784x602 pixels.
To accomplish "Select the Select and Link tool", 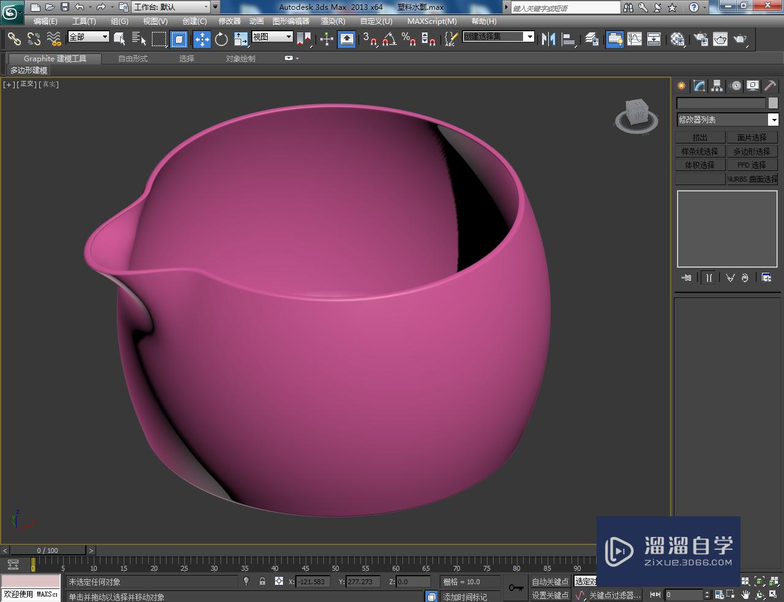I will (x=13, y=39).
